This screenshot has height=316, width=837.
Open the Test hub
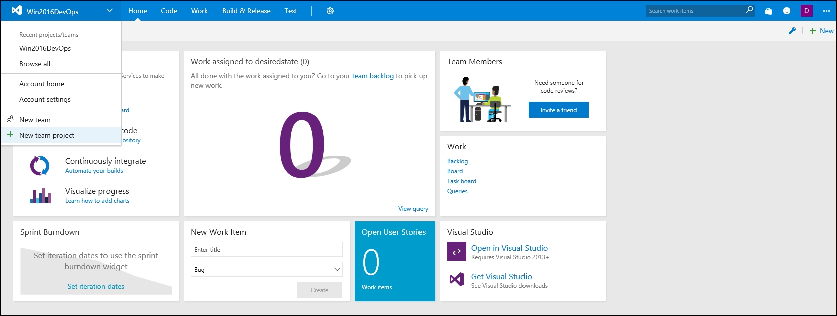point(291,11)
